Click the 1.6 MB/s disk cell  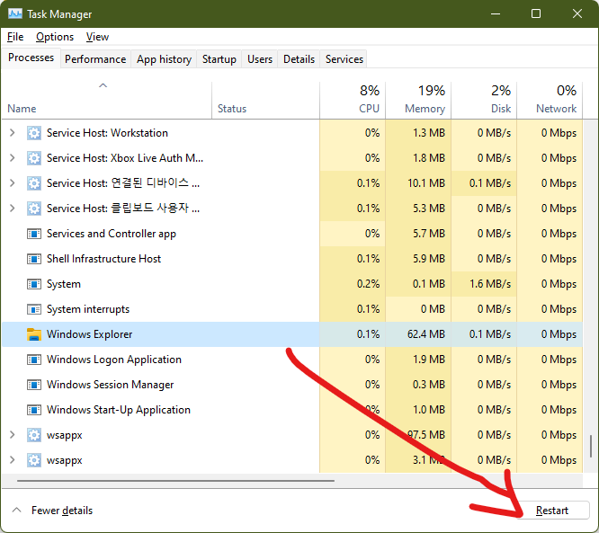484,284
